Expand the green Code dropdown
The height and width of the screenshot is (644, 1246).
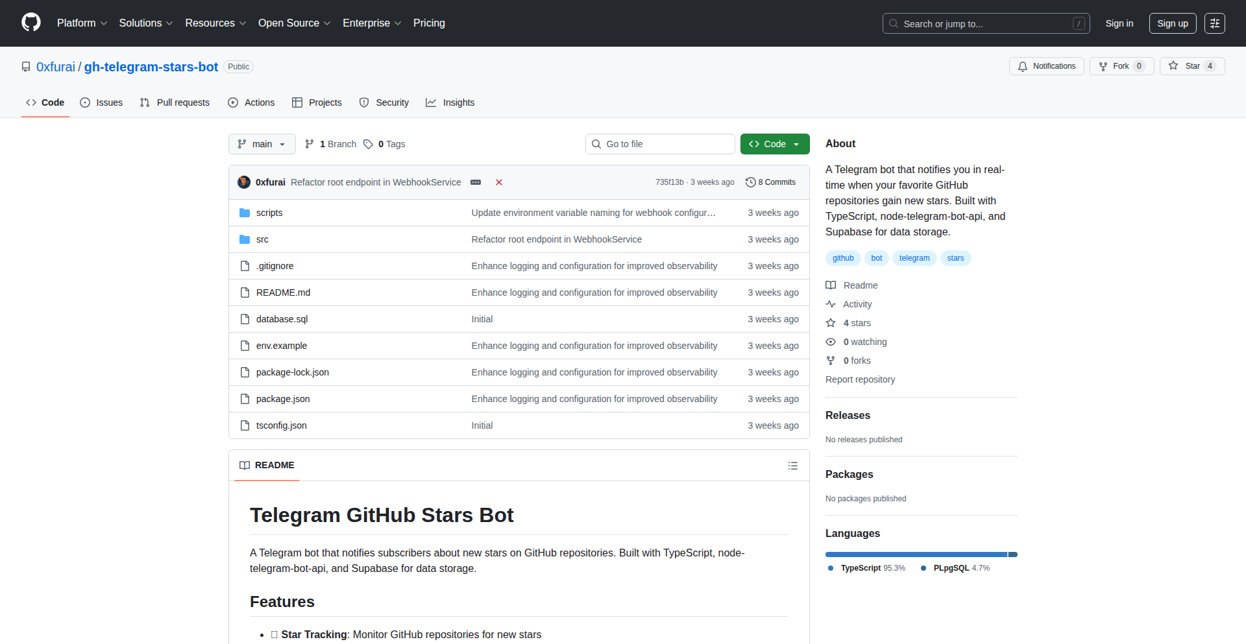tap(774, 144)
